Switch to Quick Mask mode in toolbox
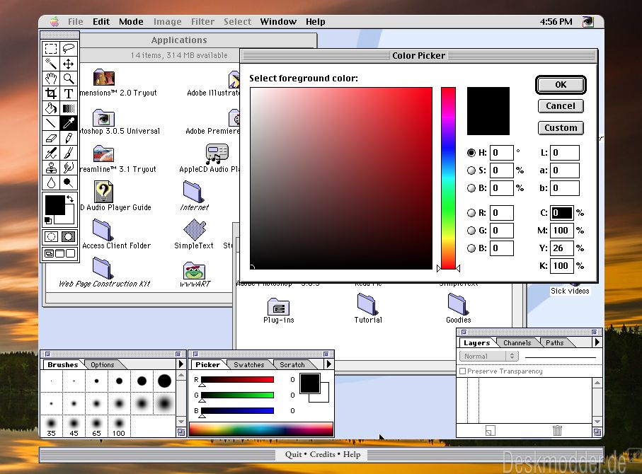 (x=69, y=236)
